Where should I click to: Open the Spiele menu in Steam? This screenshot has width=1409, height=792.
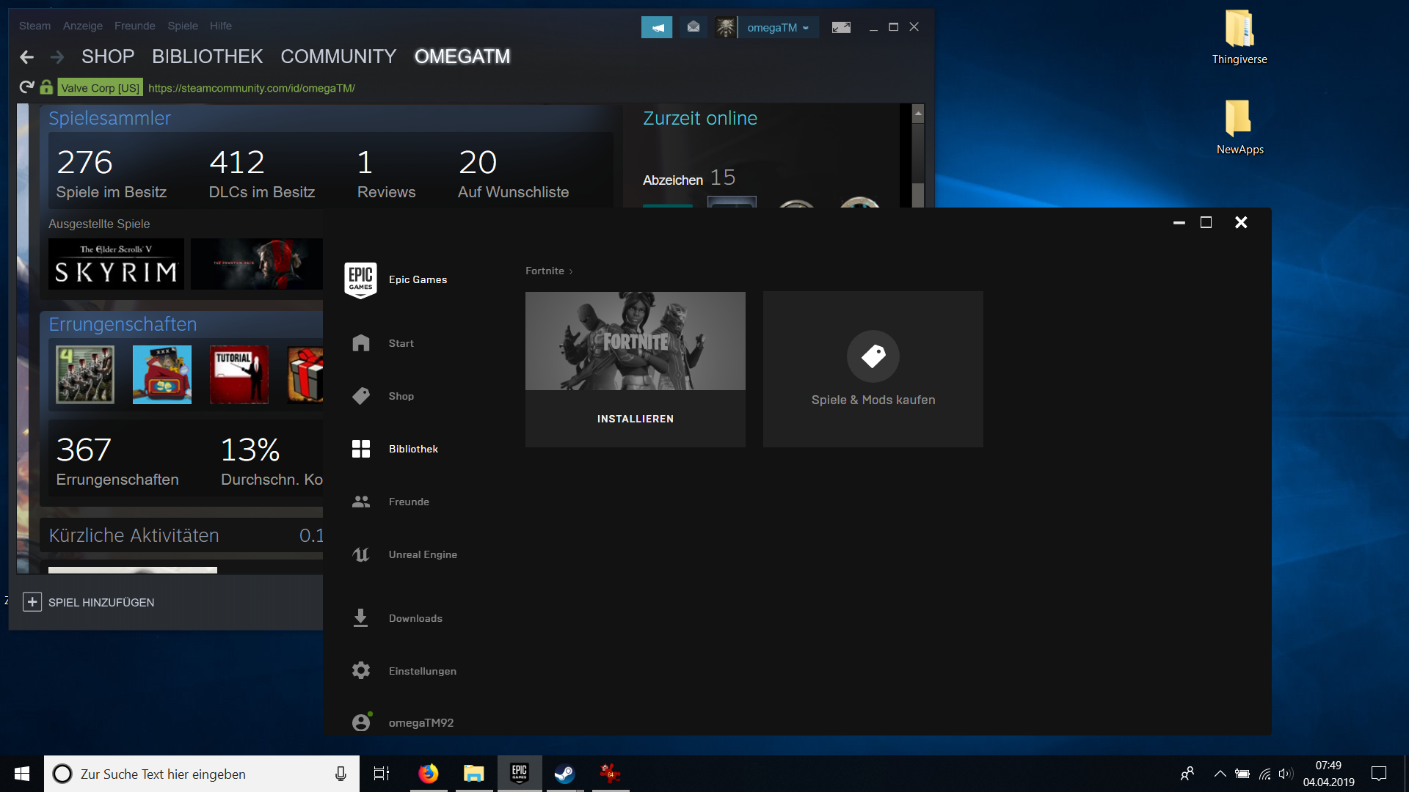183,26
